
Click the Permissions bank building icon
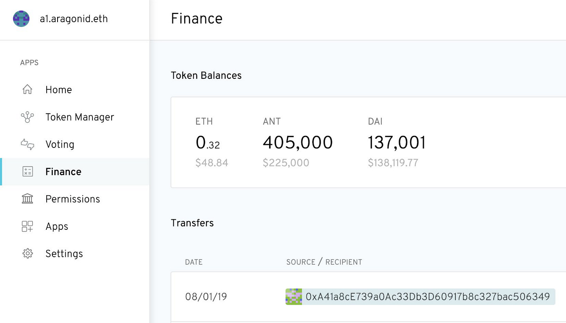tap(27, 199)
